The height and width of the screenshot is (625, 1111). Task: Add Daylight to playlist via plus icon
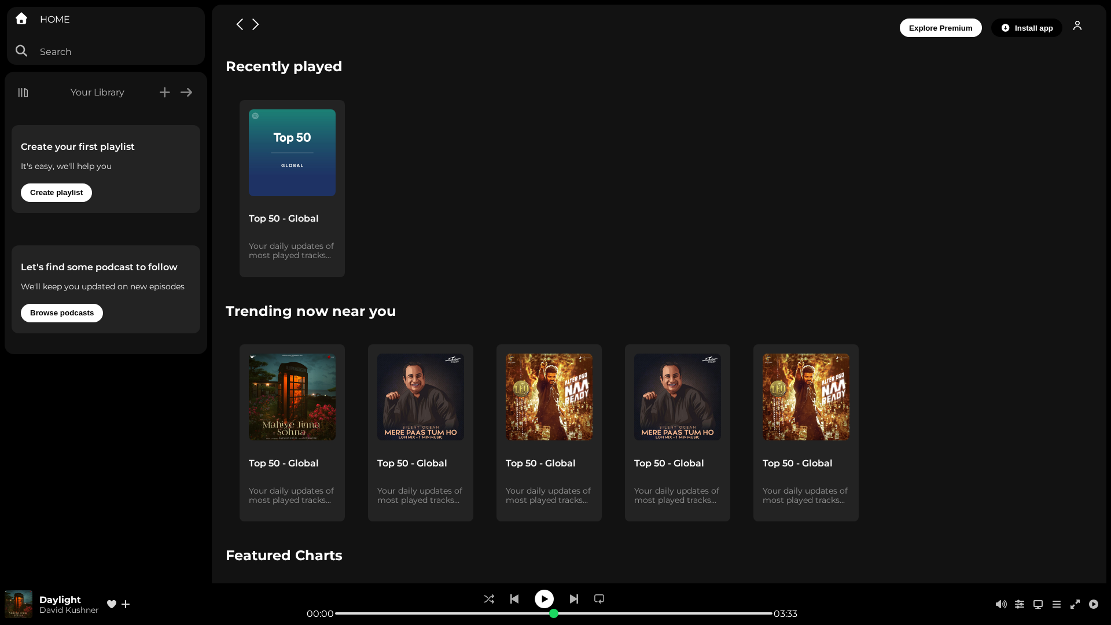(x=126, y=604)
